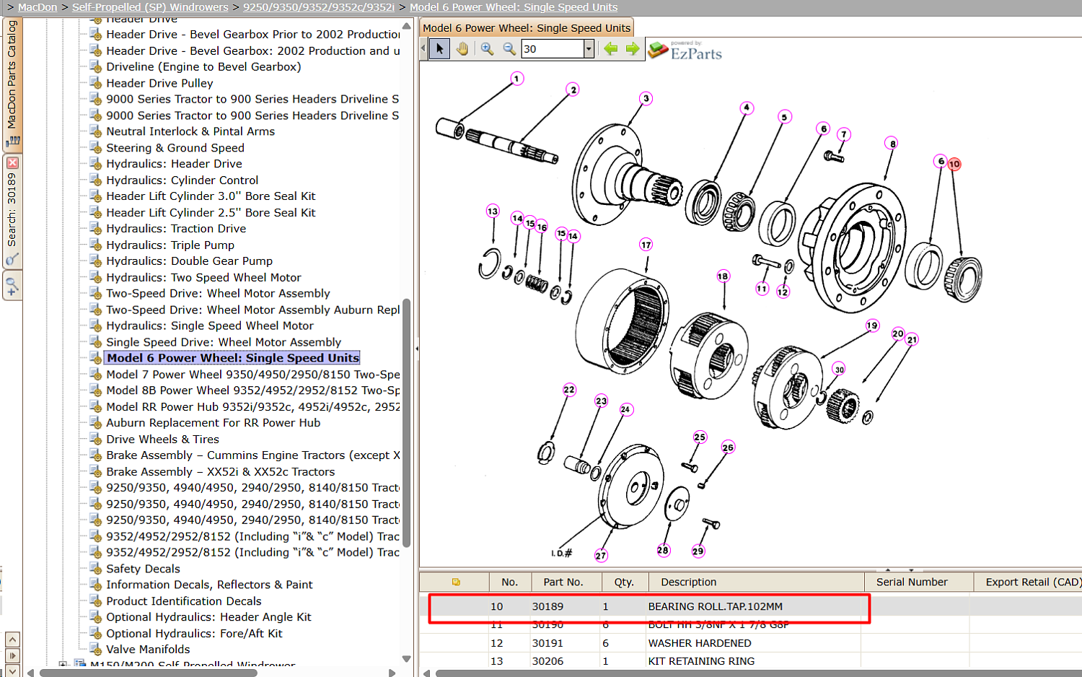Open the zoom level dropdown arrow

589,49
